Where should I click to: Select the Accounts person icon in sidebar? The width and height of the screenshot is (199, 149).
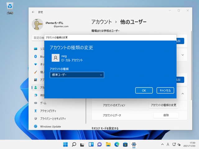click(x=35, y=88)
